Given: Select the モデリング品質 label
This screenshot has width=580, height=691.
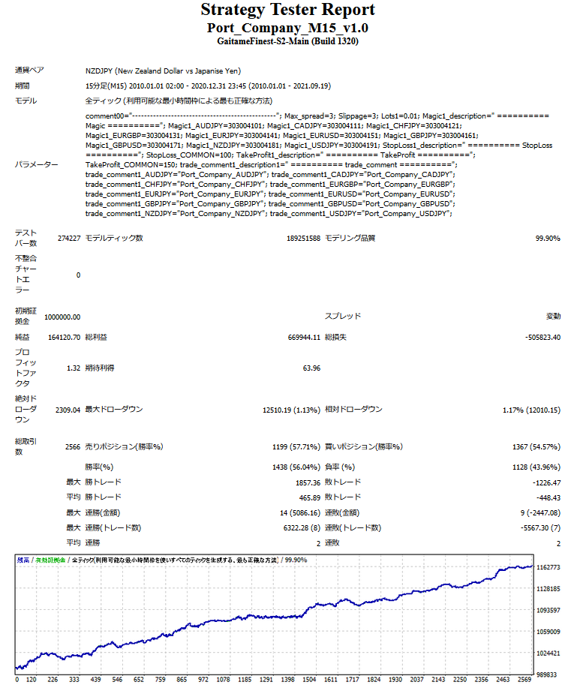Looking at the screenshot, I should pyautogui.click(x=350, y=239).
